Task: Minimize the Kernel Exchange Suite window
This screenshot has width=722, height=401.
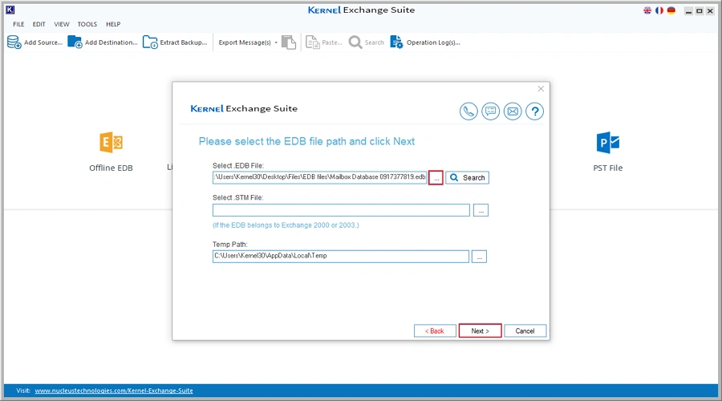Action: coord(688,11)
